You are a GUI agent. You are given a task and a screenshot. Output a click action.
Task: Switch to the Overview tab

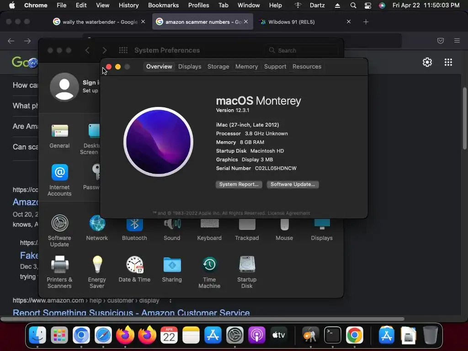[159, 67]
